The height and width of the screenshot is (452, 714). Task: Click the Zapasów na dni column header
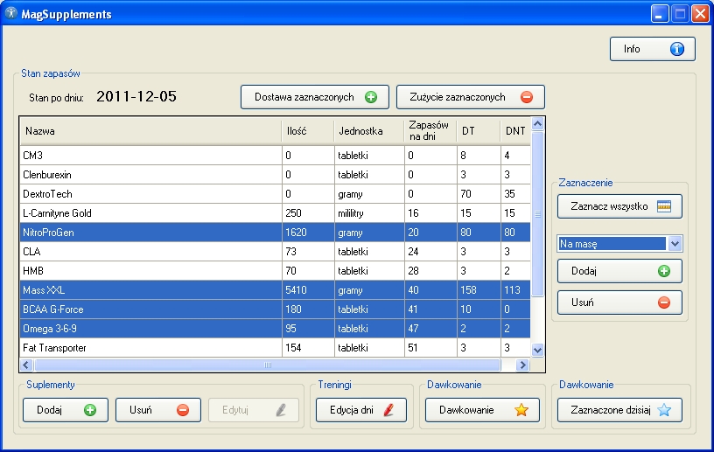pos(430,131)
